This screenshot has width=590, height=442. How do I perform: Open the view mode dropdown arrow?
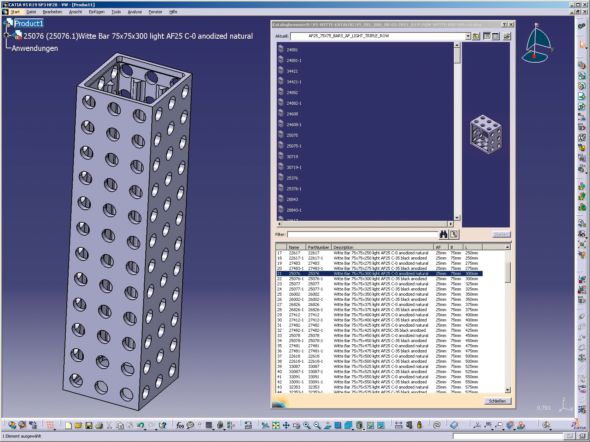364,429
